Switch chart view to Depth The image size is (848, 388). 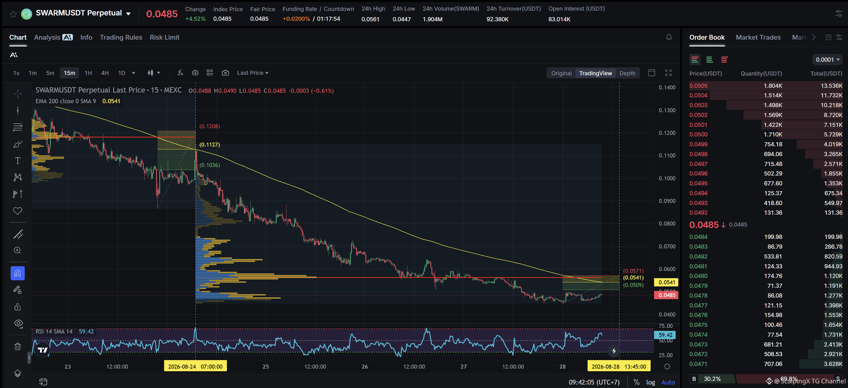click(627, 73)
